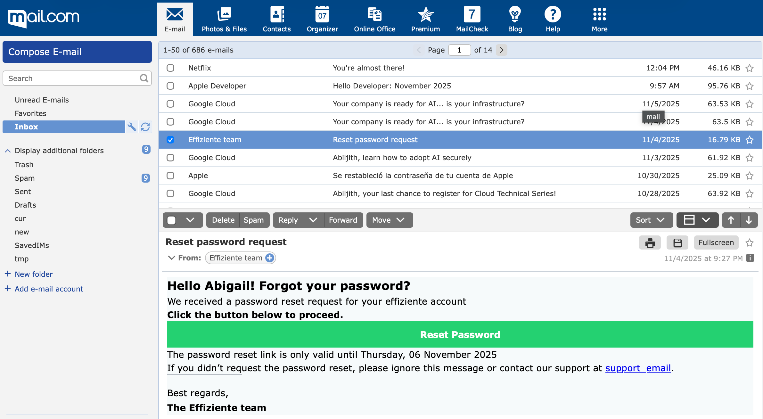Open Inbox folder settings wrench icon
Viewport: 763px width, 419px height.
coord(132,127)
